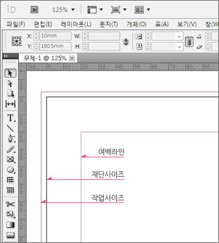
Task: Click the X value stepper arrows
Action: click(36, 36)
